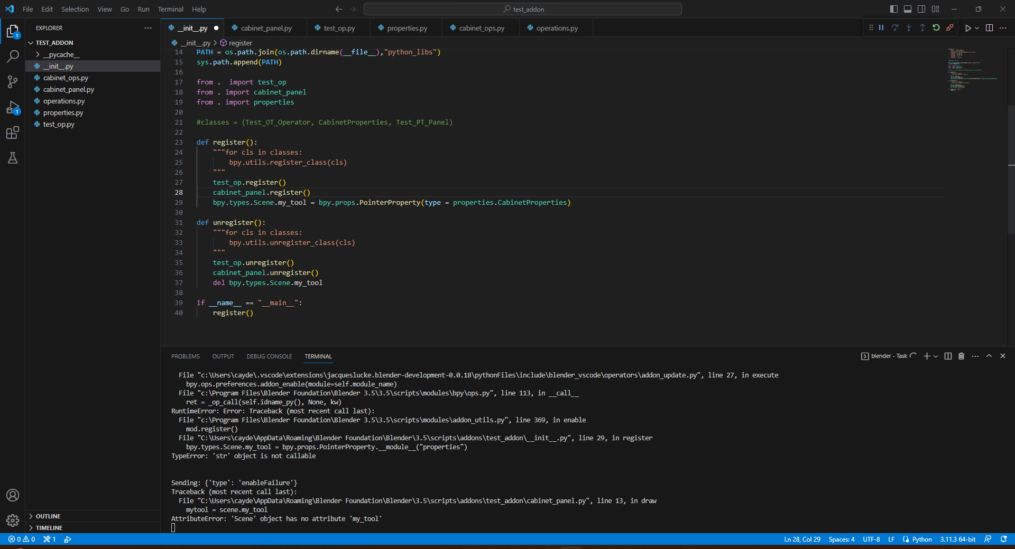Open the Selection menu
Screen dimensions: 1015x549
[x=75, y=9]
